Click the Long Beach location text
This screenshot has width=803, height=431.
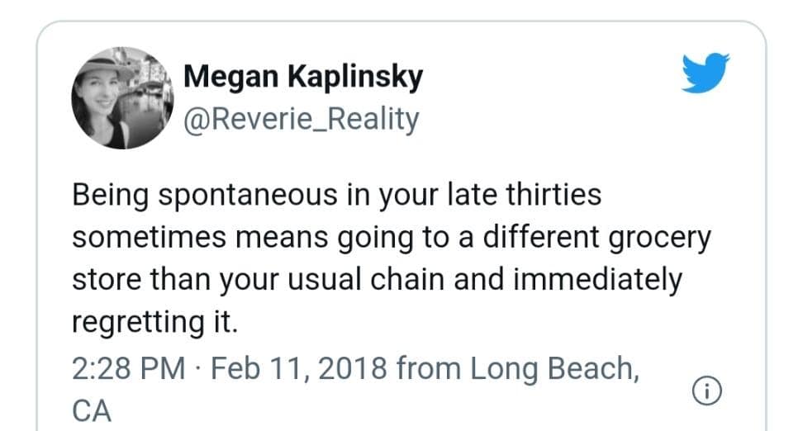554,368
